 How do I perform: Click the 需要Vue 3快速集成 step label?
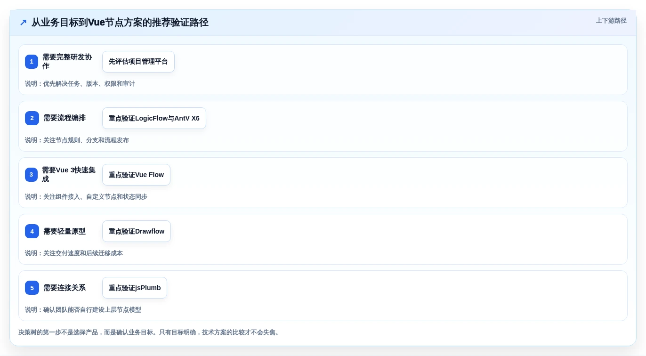click(69, 175)
